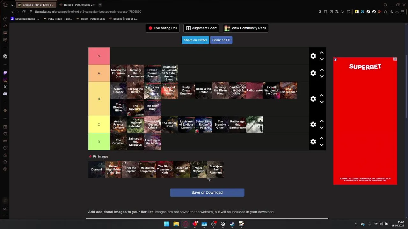Open Twitch in the Opera sidebar
This screenshot has width=408, height=229.
click(x=5, y=73)
